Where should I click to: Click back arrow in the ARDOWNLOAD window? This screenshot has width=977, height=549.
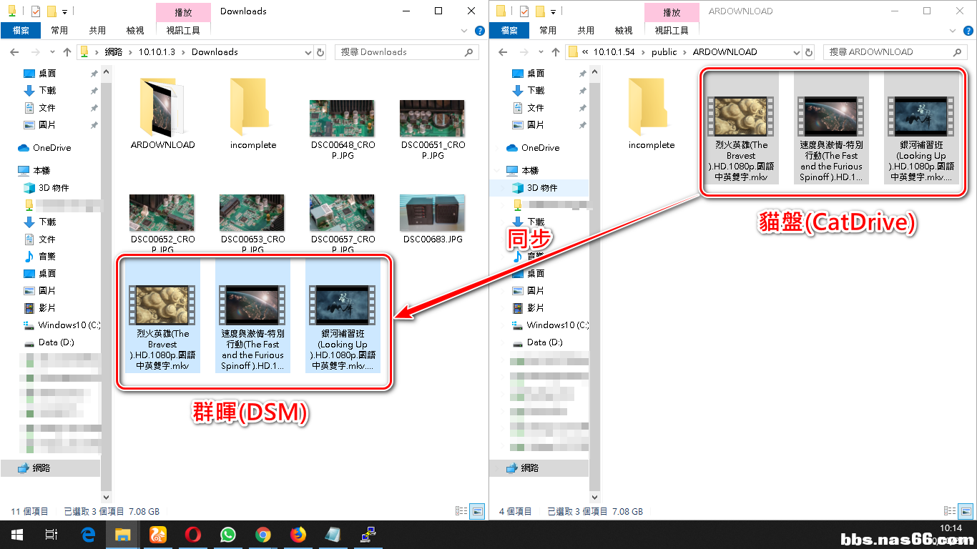[502, 52]
